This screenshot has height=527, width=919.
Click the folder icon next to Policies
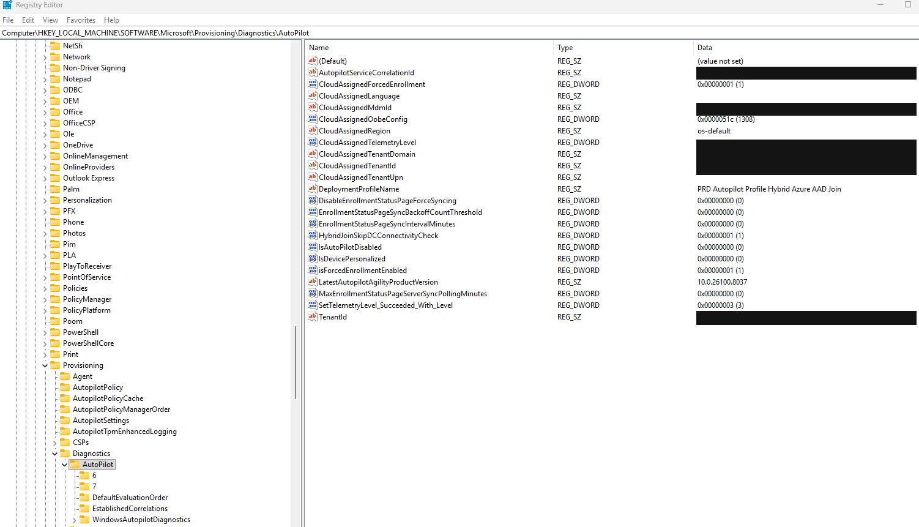click(x=55, y=288)
